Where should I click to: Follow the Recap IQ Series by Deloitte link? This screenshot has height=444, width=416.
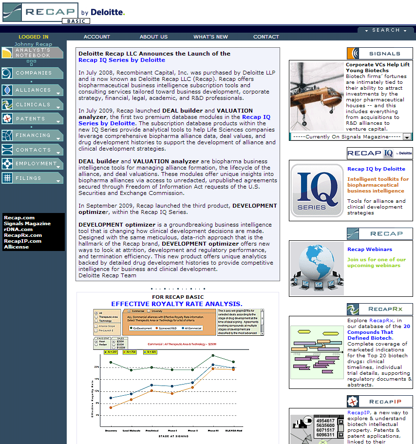121,60
